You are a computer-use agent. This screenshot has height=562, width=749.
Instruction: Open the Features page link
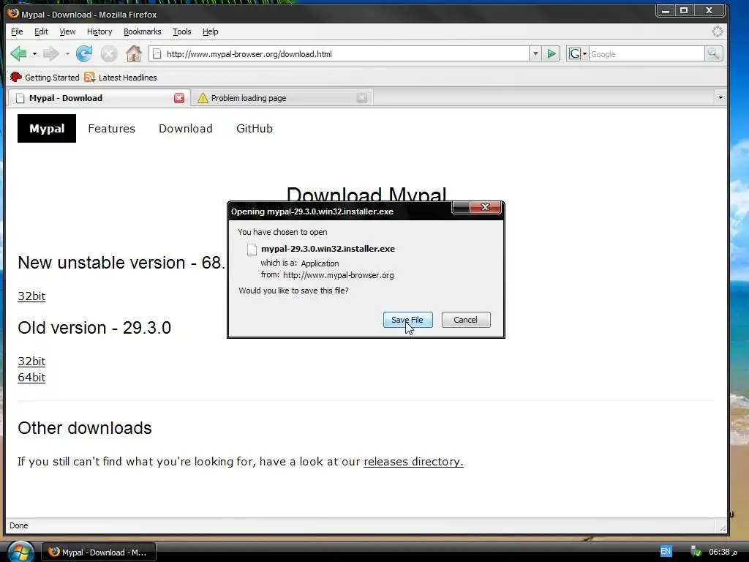[111, 129]
